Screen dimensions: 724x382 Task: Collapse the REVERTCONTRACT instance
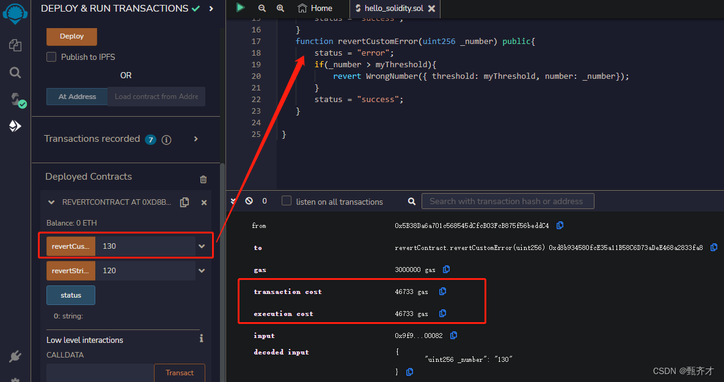tap(51, 202)
